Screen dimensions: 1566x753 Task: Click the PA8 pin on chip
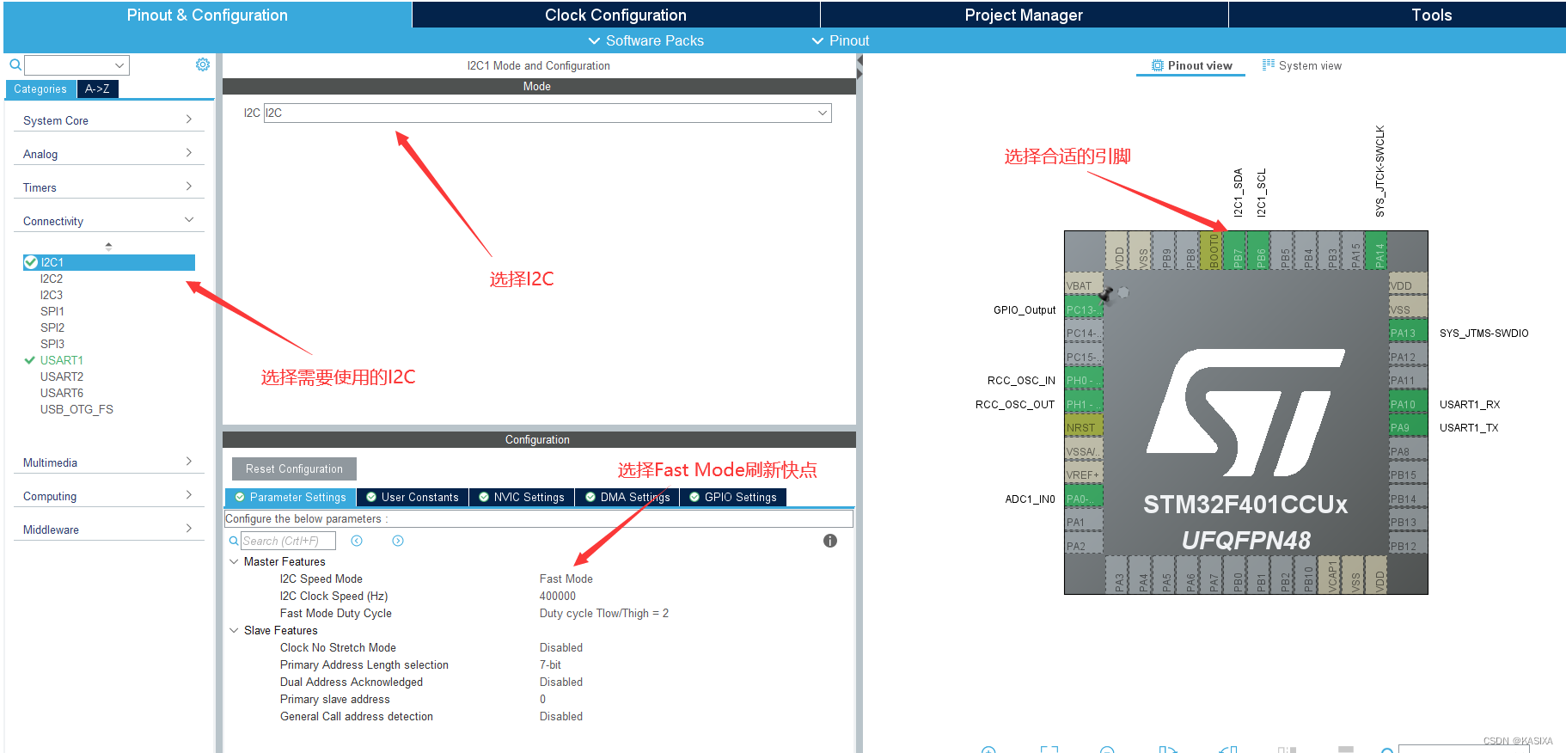click(x=1408, y=451)
